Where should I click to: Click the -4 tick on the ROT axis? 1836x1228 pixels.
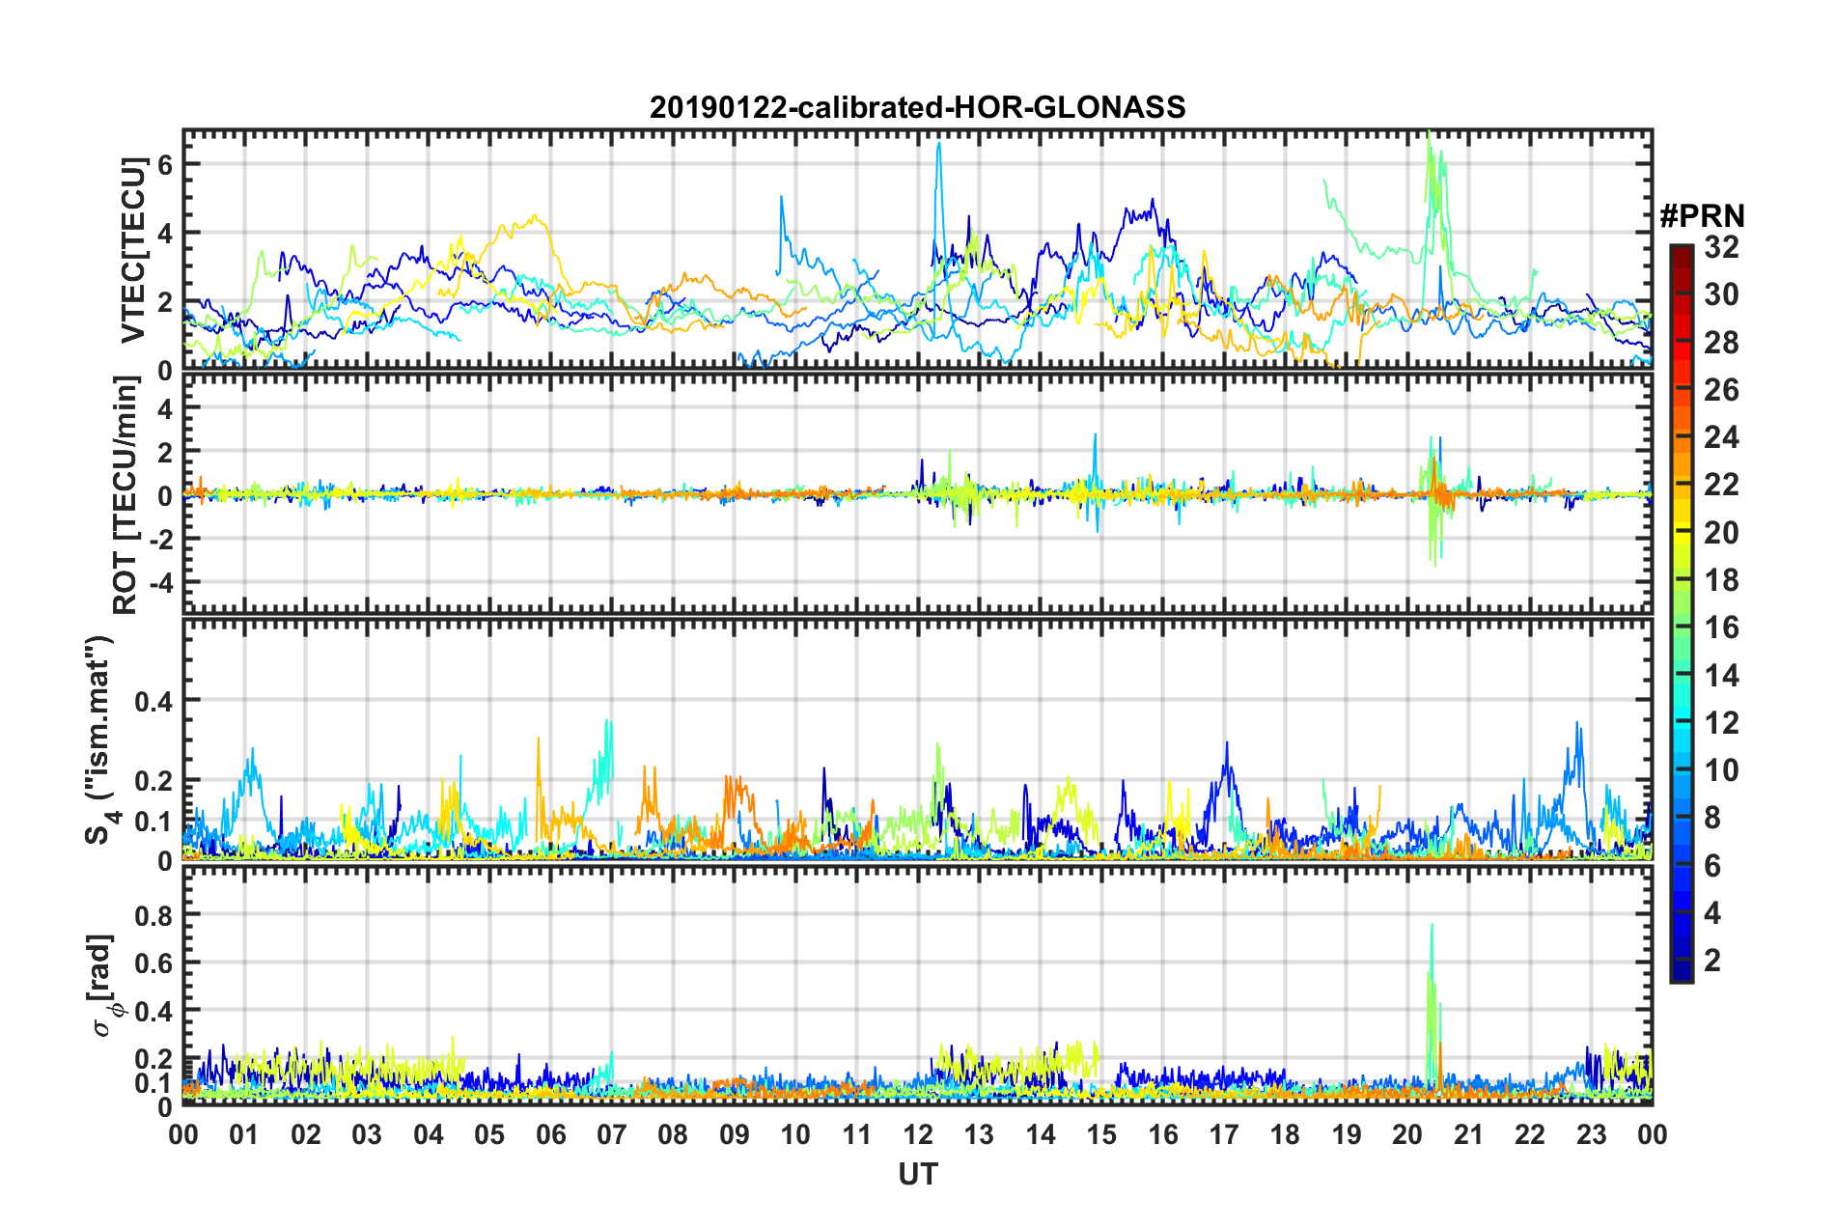159,583
